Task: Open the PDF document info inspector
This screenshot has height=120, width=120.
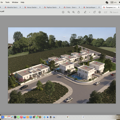Action: [63, 12]
